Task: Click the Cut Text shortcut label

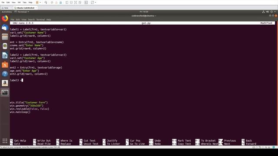Action: click(89, 140)
